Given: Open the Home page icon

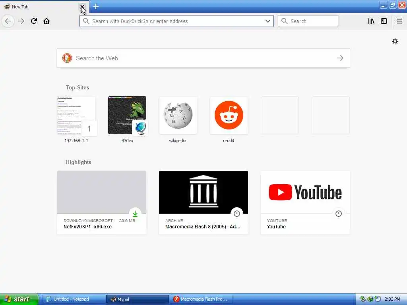Looking at the screenshot, I should 47,21.
